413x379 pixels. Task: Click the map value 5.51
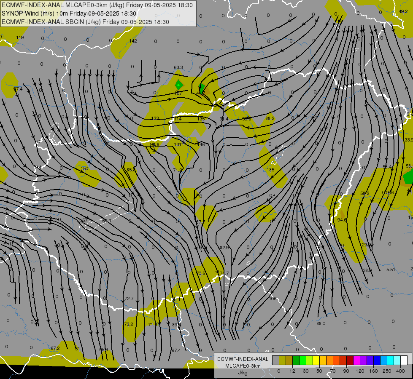coord(391,270)
